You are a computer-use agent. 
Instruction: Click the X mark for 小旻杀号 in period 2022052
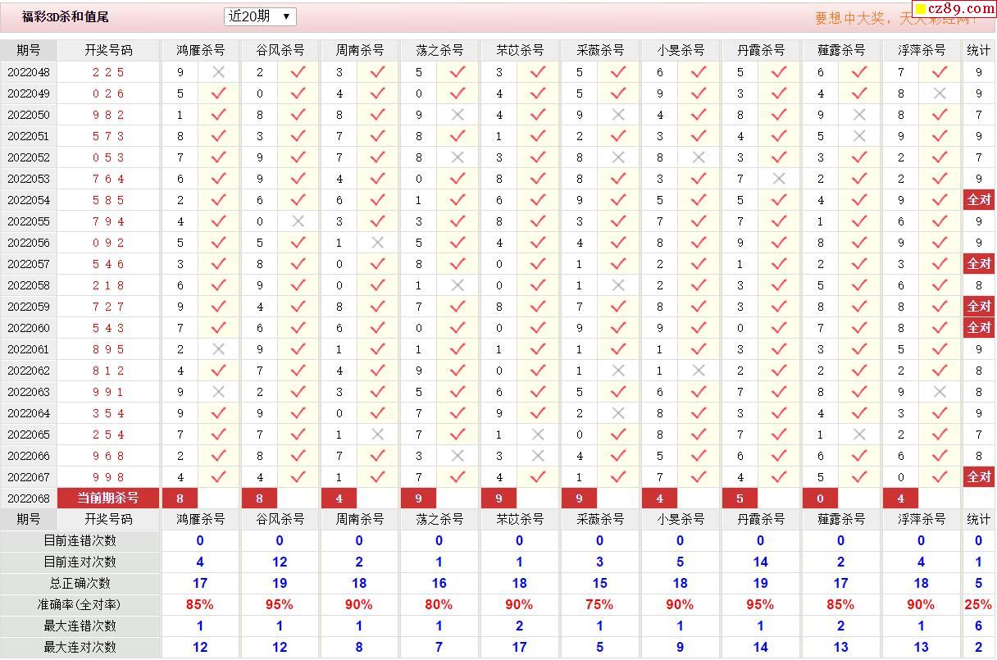pos(699,157)
